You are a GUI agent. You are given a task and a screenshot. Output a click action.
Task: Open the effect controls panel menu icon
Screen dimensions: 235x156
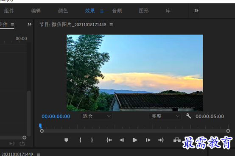coord(12,25)
